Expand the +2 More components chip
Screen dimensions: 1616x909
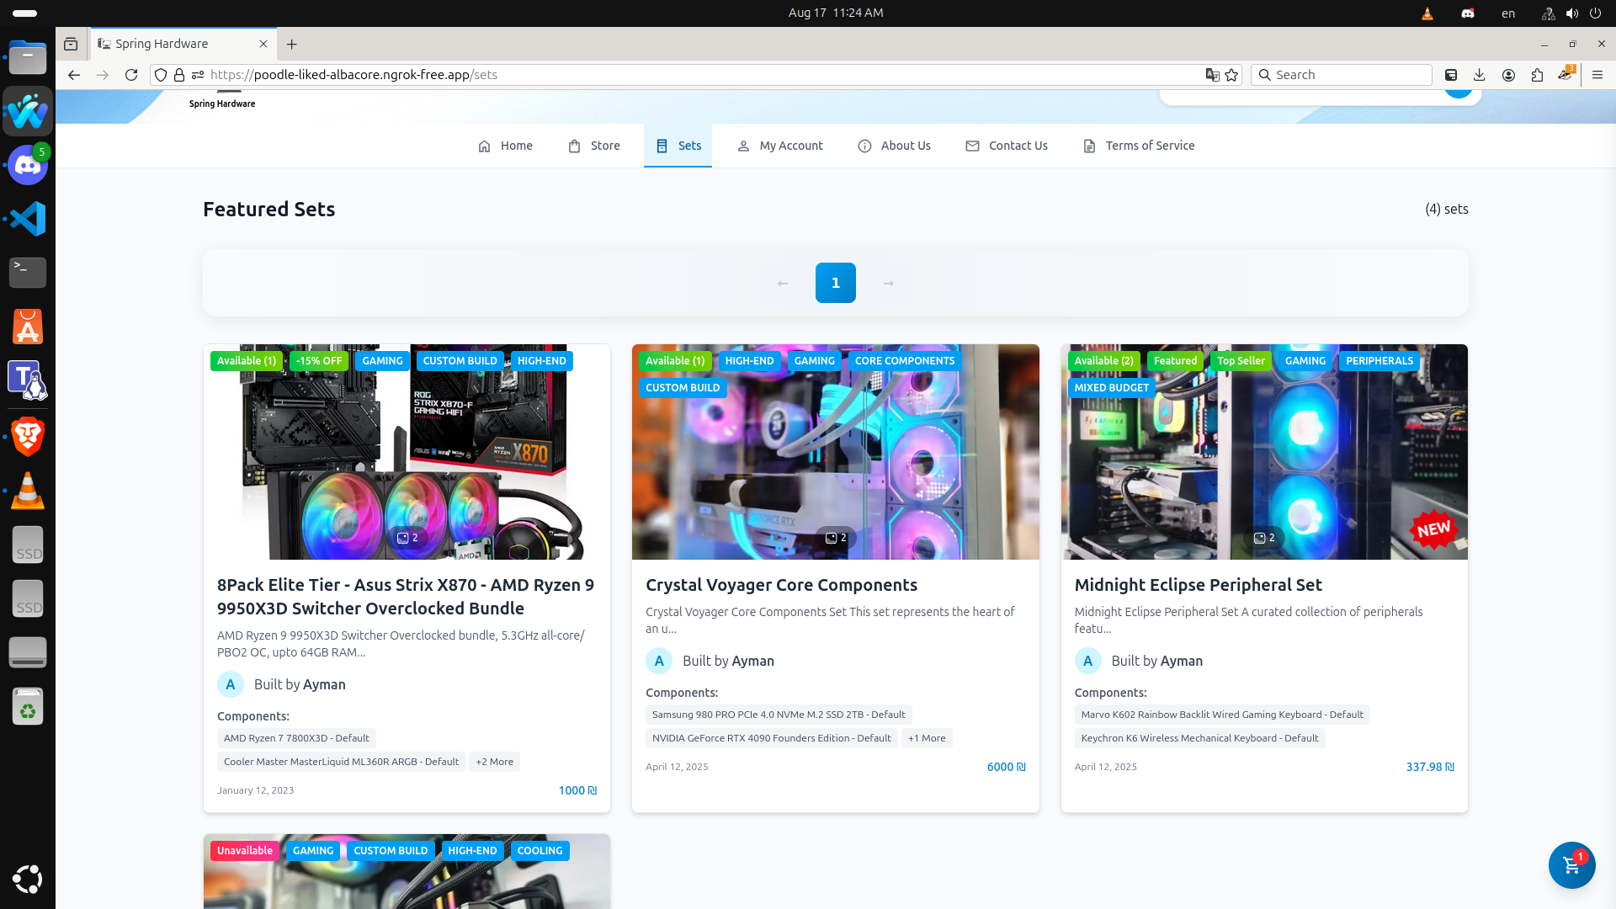[495, 762]
